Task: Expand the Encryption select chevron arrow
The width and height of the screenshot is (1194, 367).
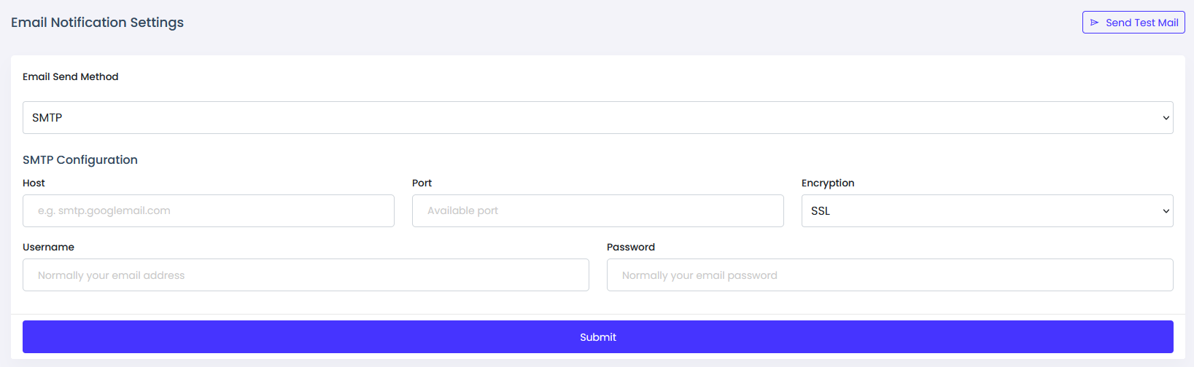Action: (x=1166, y=211)
